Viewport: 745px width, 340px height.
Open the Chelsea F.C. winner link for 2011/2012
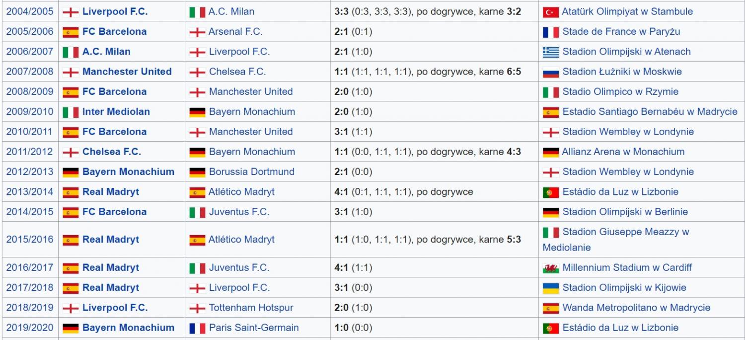[112, 152]
